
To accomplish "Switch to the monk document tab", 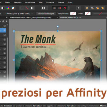I will click(71, 18).
